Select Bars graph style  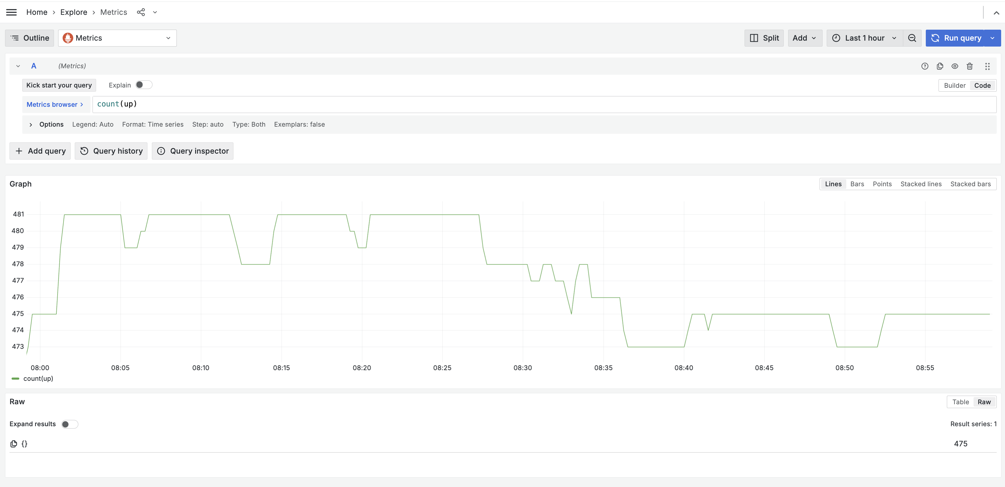(857, 184)
